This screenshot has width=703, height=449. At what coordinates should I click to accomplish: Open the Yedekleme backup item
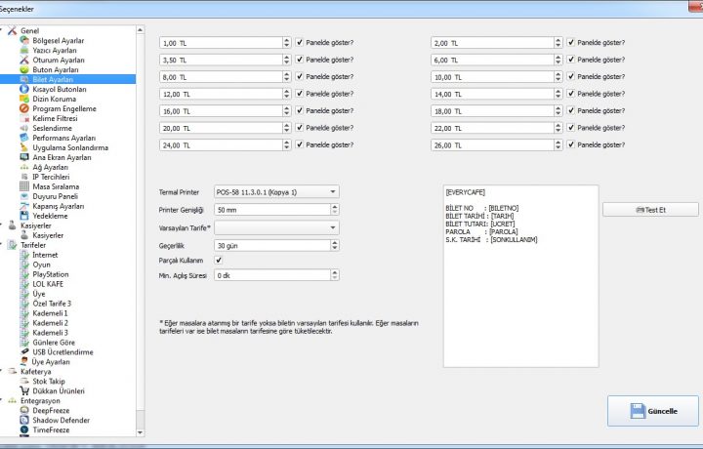point(56,216)
